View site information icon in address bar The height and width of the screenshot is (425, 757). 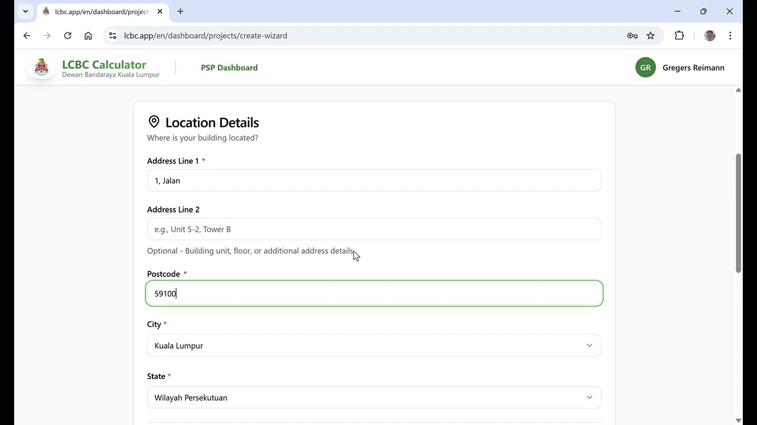(113, 36)
